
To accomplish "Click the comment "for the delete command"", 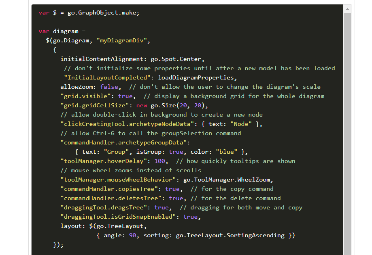I will pos(236,198).
